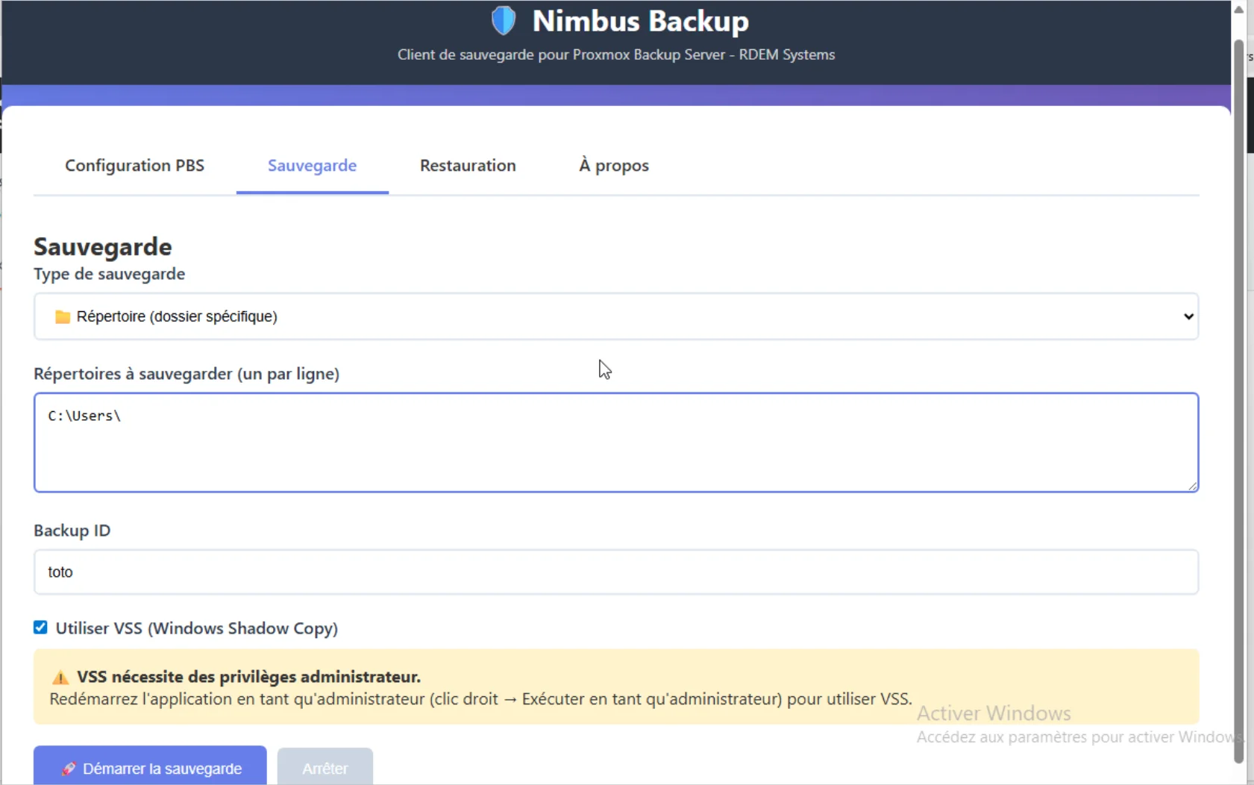Click the vertical scrollbar track
The height and width of the screenshot is (785, 1254).
click(1238, 373)
